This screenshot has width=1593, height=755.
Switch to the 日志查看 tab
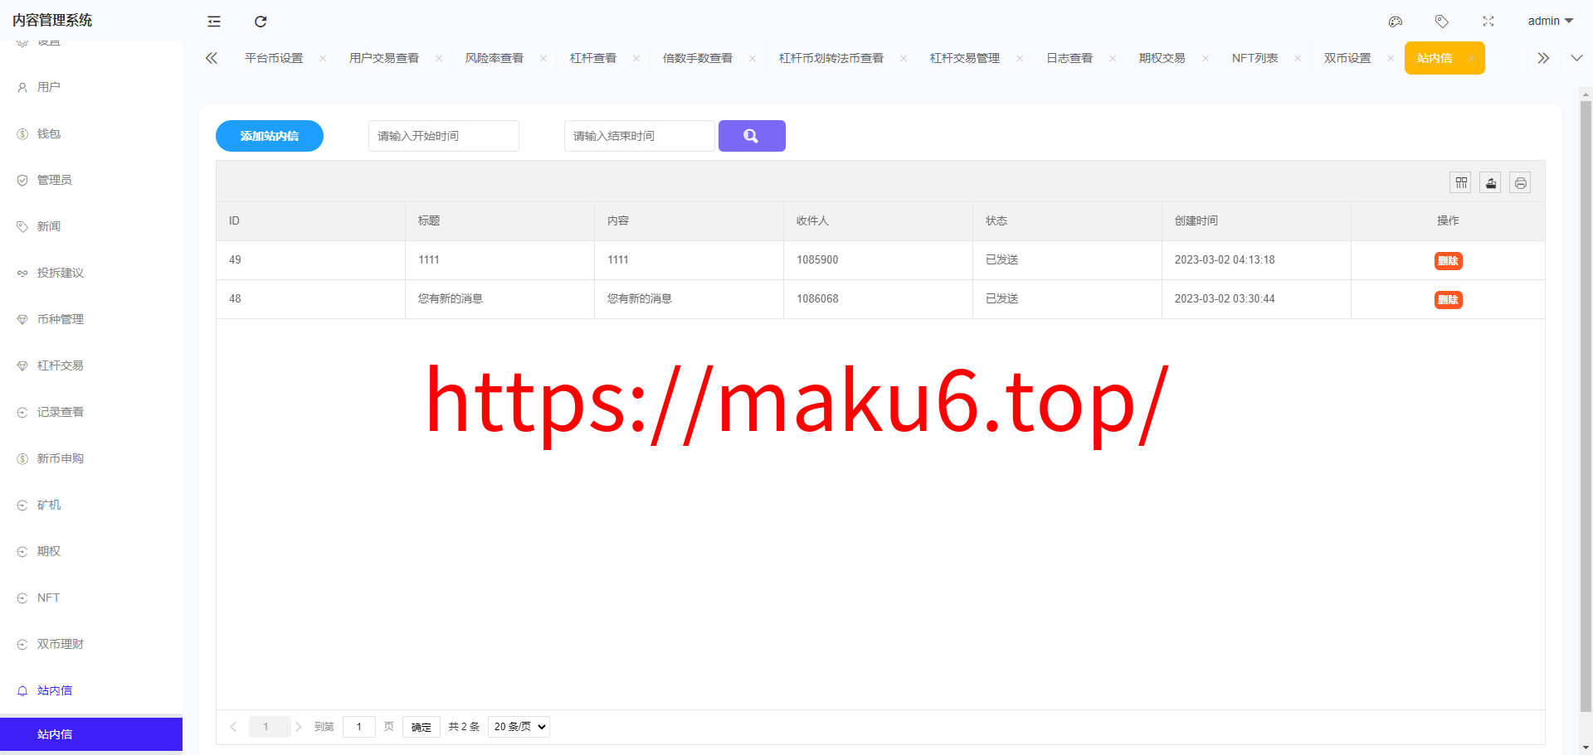pos(1069,58)
